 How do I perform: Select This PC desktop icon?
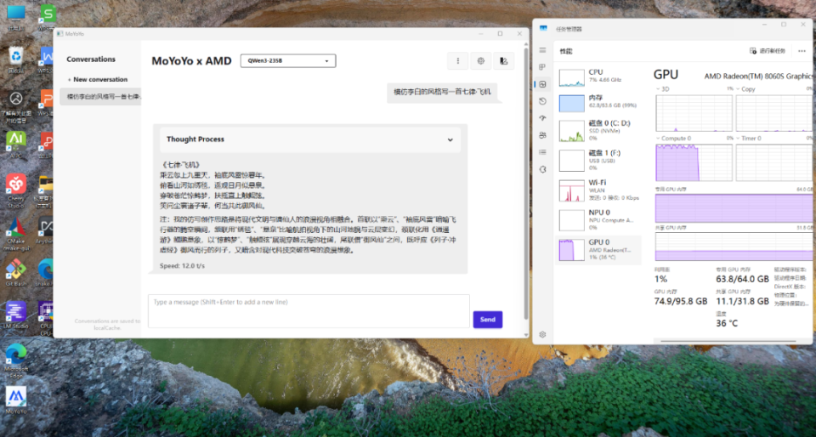tap(16, 18)
